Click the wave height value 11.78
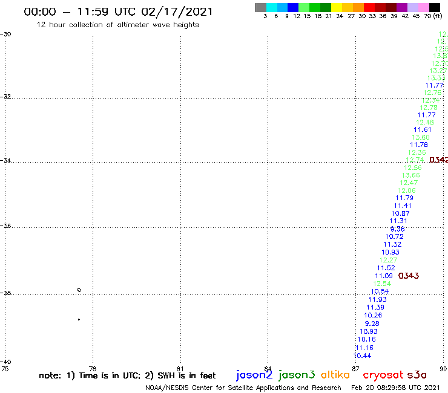 419,145
